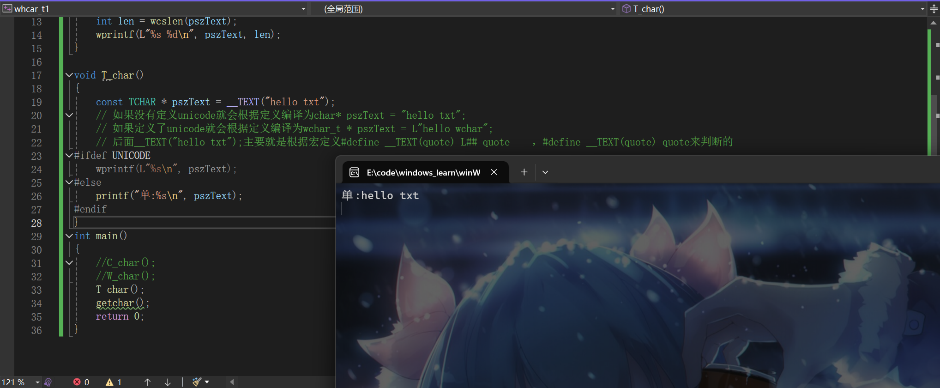Click the split editor window icon
The height and width of the screenshot is (388, 940).
tap(934, 9)
